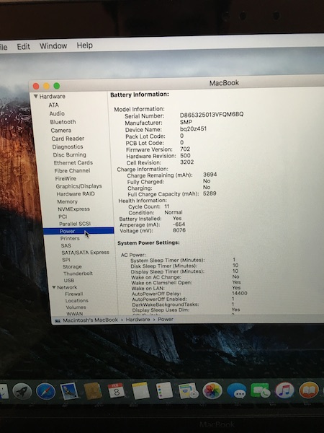Select NVMExpress in the sidebar
The height and width of the screenshot is (433, 324).
[74, 209]
